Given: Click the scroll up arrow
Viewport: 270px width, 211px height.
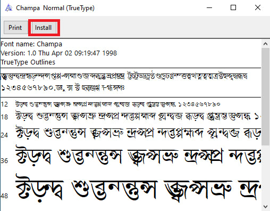Looking at the screenshot, I should pos(265,44).
